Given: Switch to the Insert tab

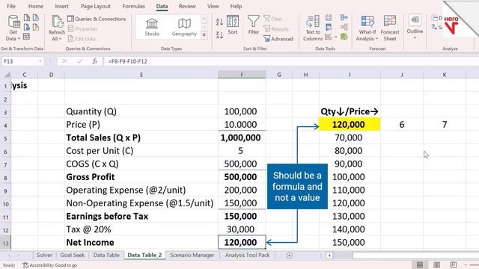Looking at the screenshot, I should 61,6.
